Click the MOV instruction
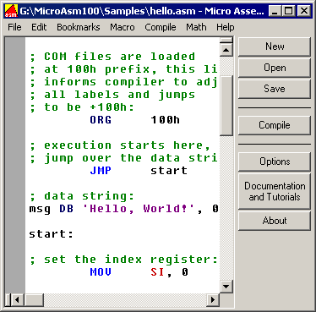 [x=101, y=272]
